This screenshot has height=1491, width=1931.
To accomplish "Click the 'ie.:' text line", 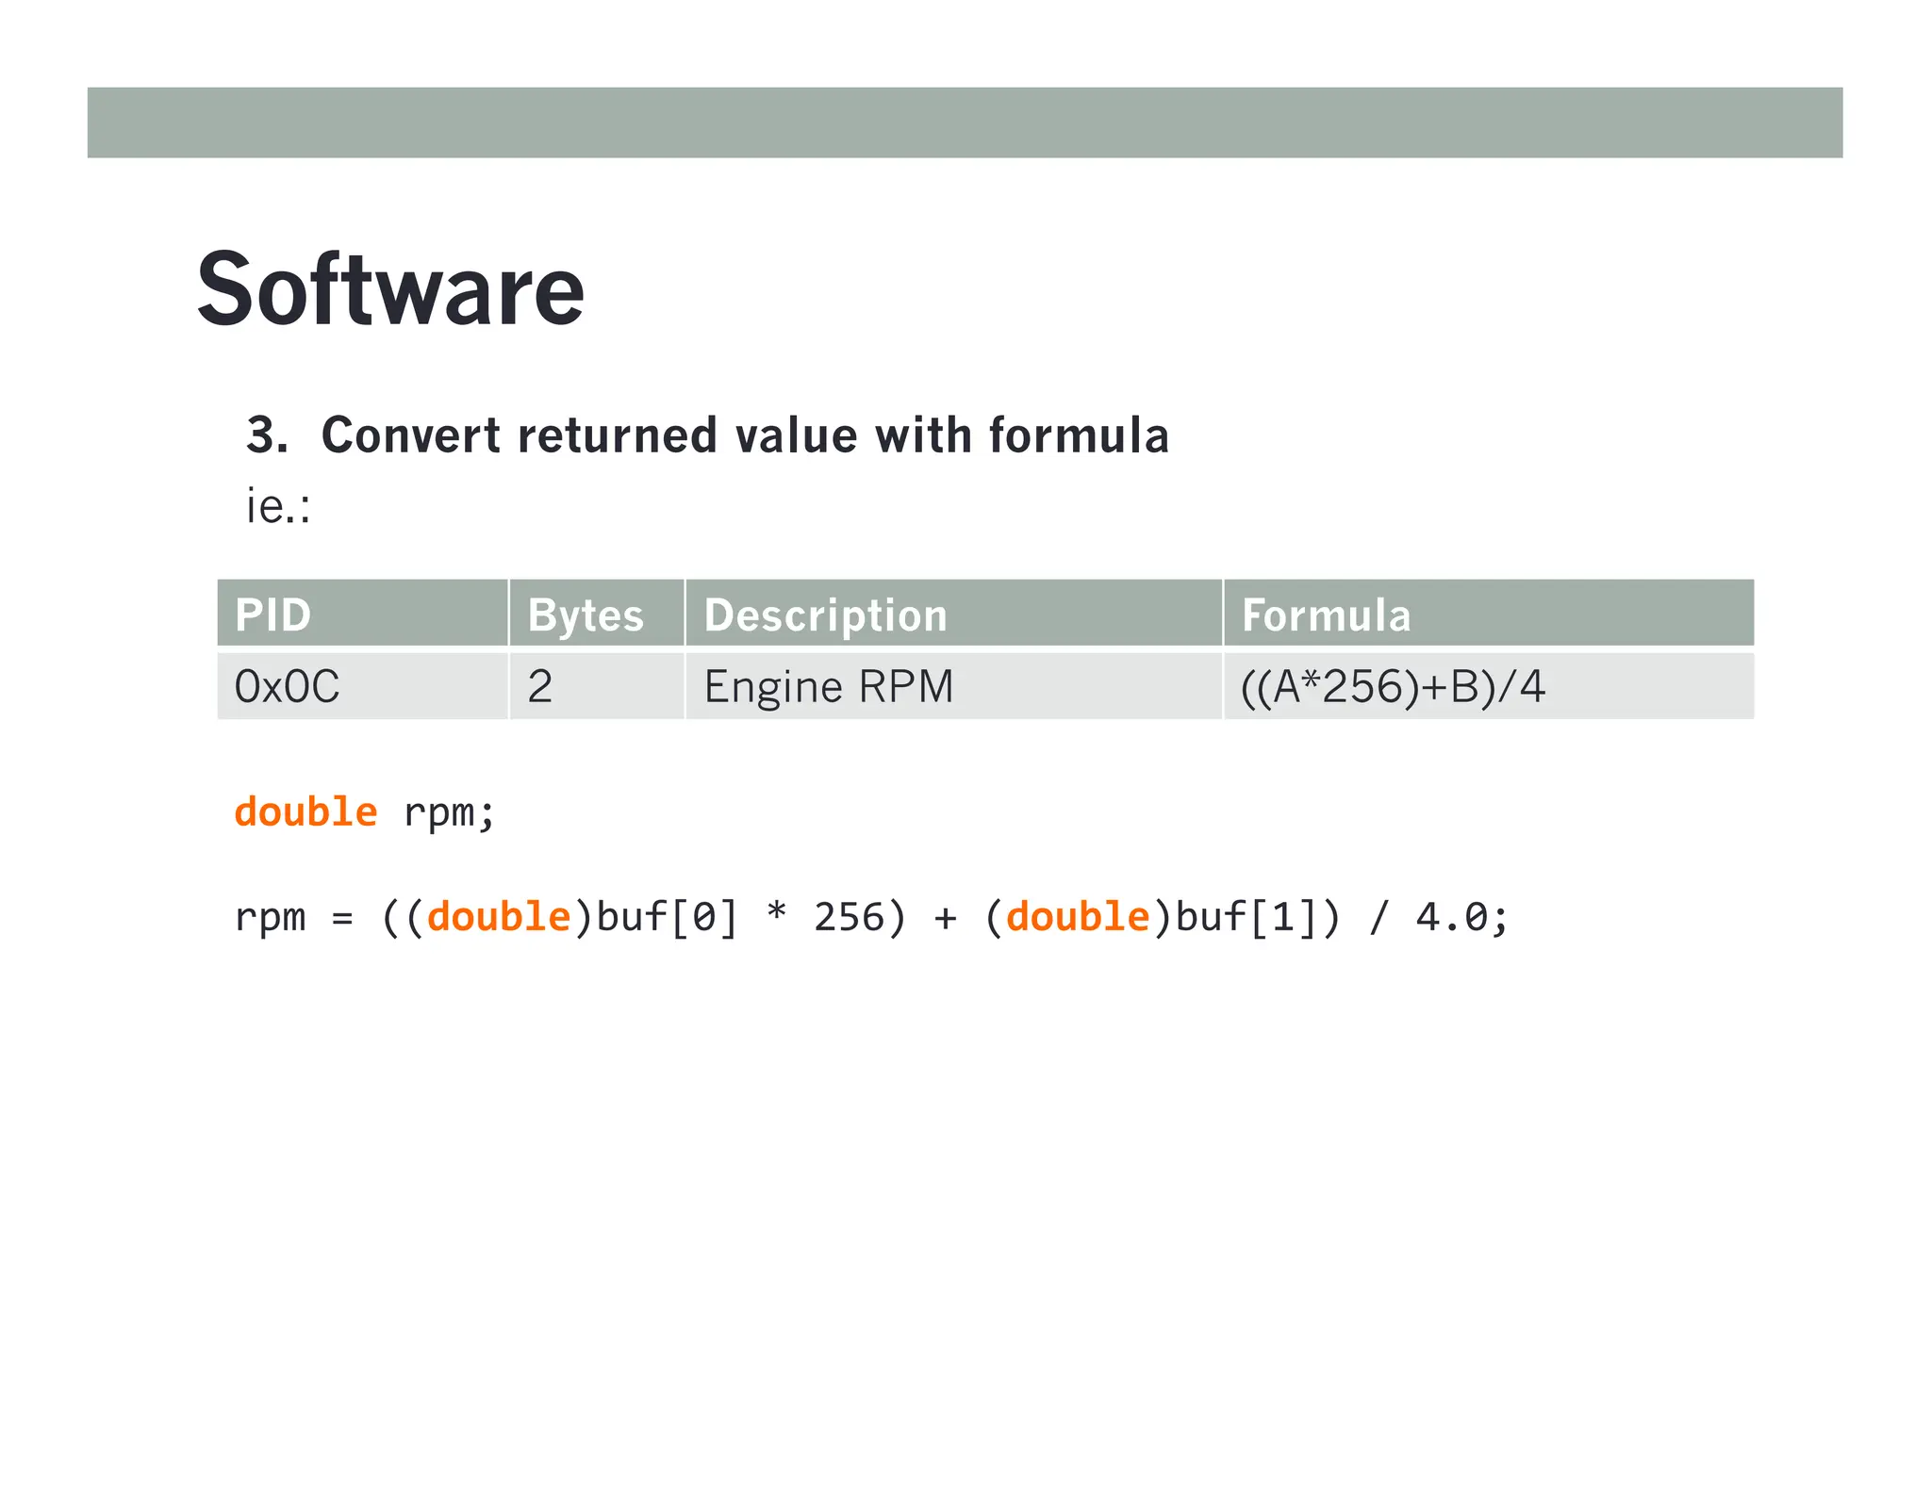I will click(278, 506).
